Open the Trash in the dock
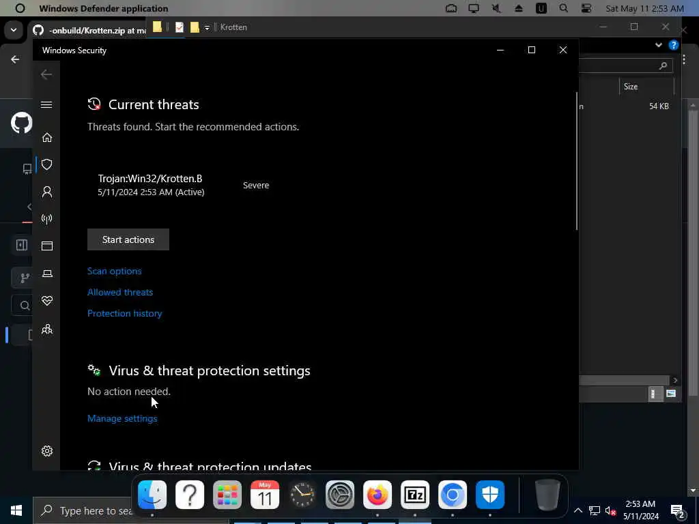The height and width of the screenshot is (524, 699). point(547,495)
